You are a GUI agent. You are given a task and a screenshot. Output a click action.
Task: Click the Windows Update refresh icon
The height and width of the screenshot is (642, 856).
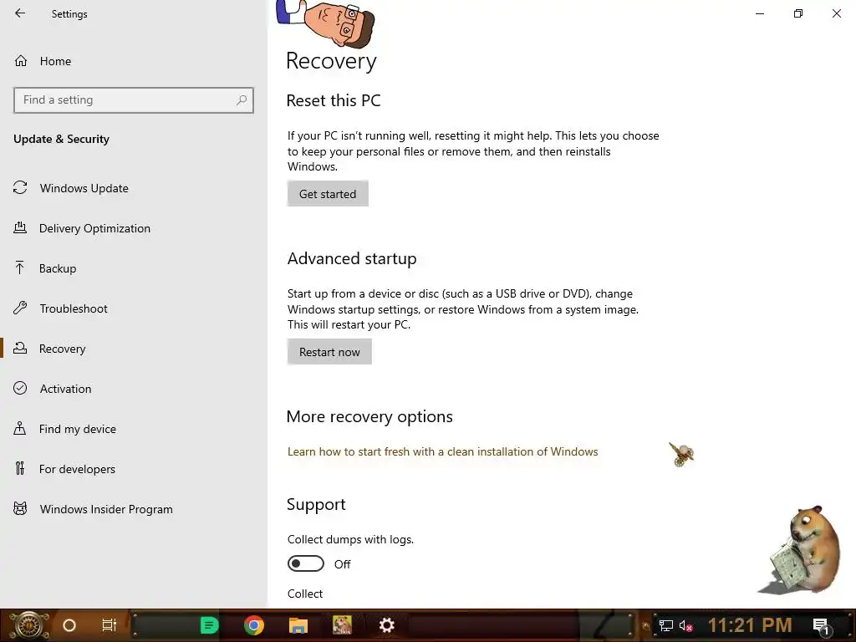coord(20,188)
